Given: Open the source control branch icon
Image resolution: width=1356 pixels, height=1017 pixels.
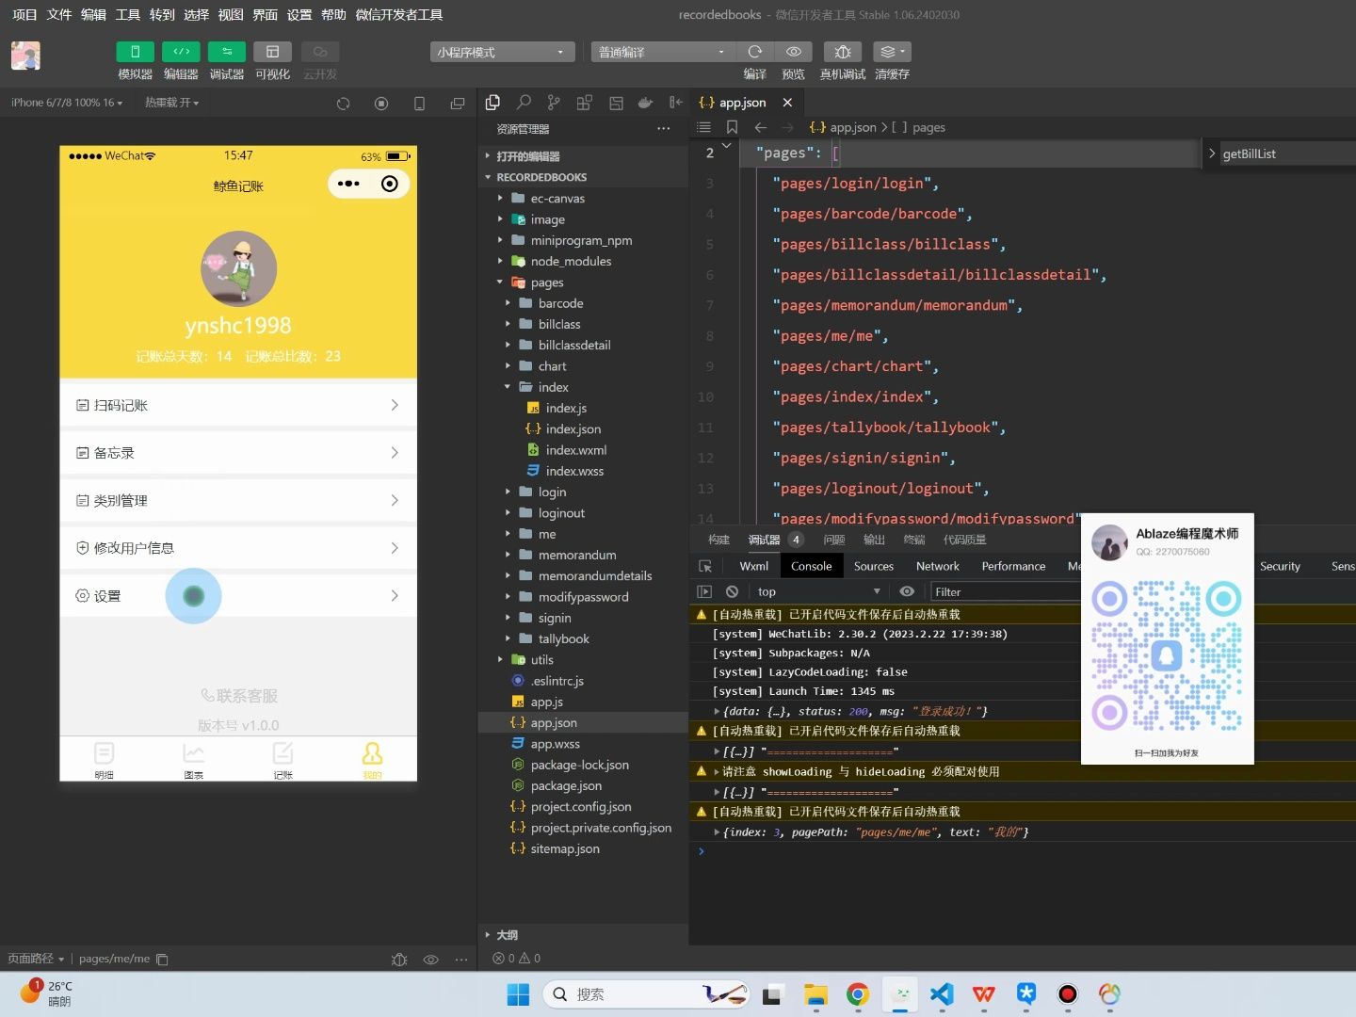Looking at the screenshot, I should click(x=554, y=103).
